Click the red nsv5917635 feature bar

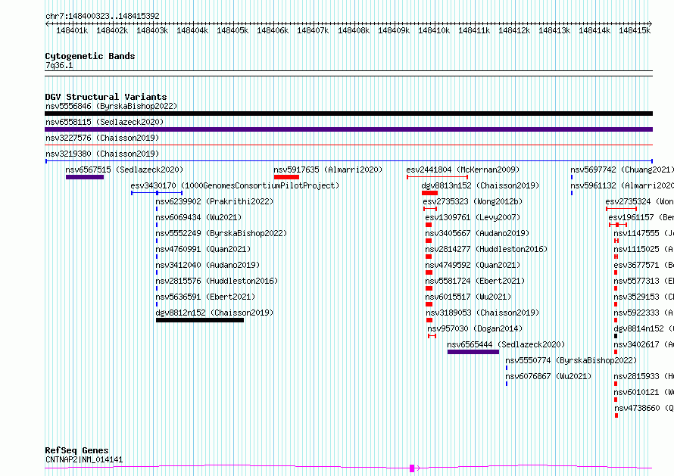[x=287, y=177]
